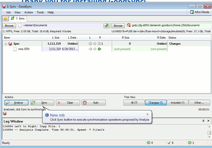Click the Status column header
This screenshot has height=148, width=212.
189,38
